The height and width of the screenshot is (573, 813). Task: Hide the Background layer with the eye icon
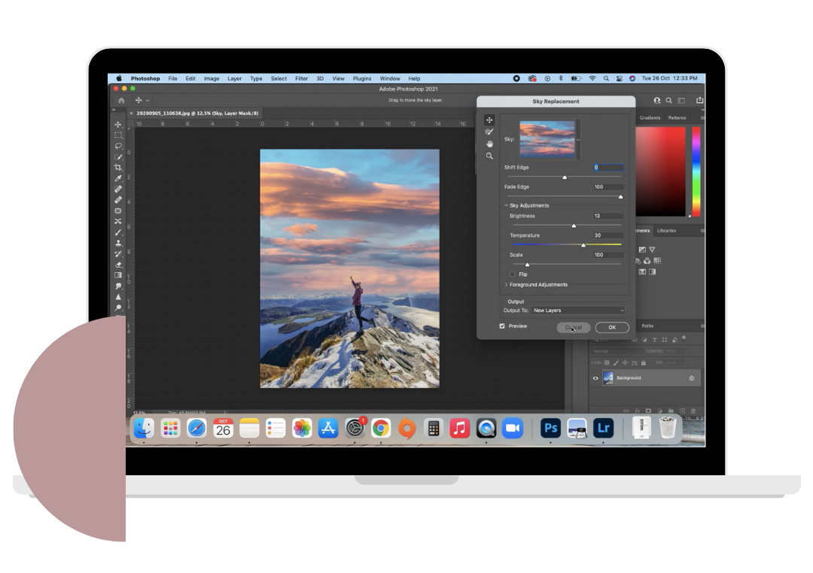click(595, 378)
